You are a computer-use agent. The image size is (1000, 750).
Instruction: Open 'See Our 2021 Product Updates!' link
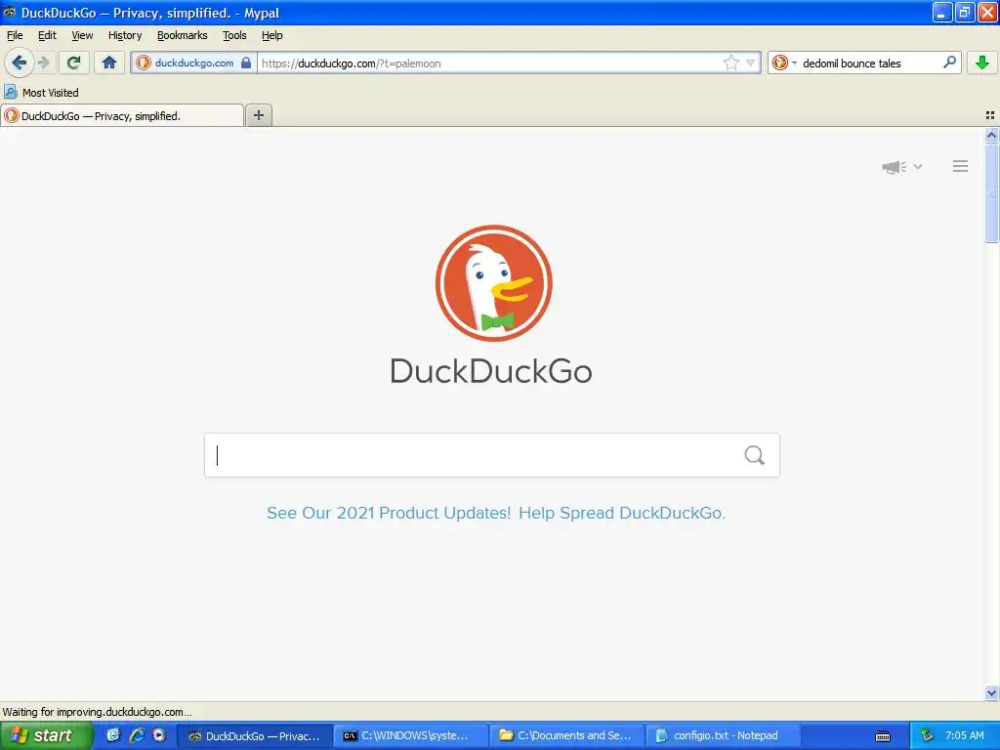(389, 513)
